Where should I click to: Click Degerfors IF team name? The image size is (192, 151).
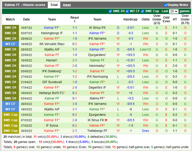click(x=97, y=88)
